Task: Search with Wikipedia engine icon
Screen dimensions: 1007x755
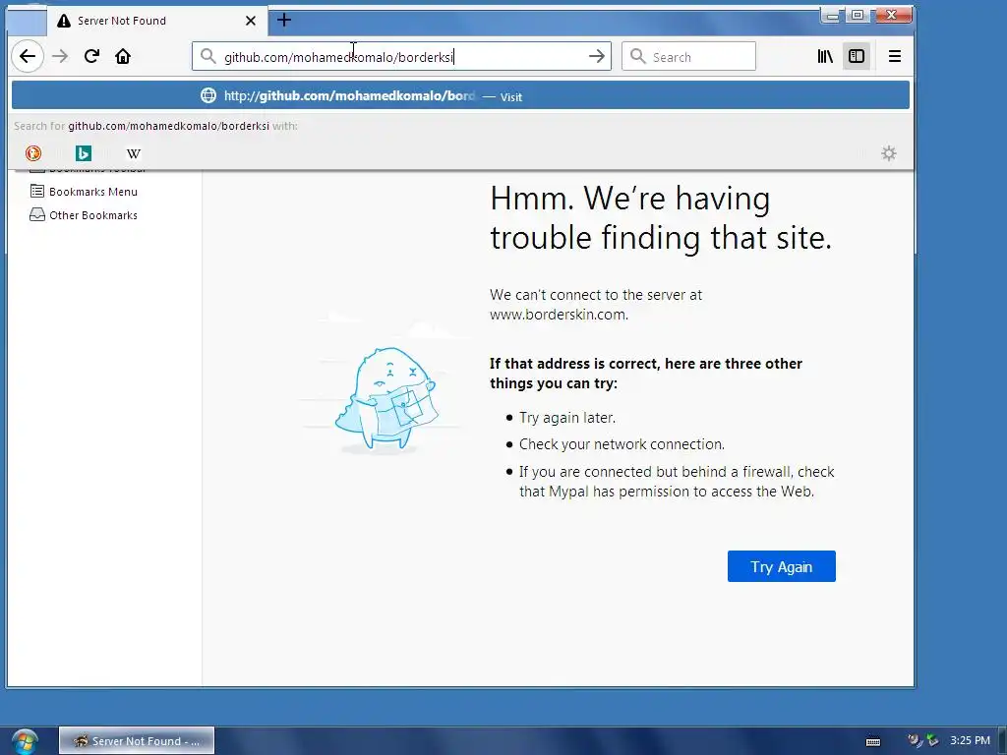Action: 134,153
